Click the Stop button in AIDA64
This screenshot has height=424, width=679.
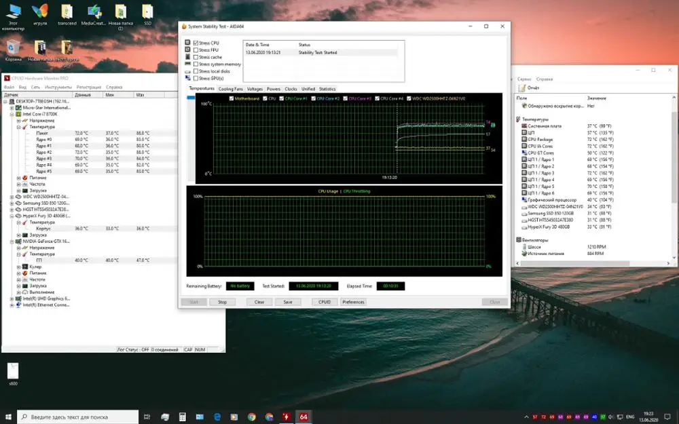point(222,302)
